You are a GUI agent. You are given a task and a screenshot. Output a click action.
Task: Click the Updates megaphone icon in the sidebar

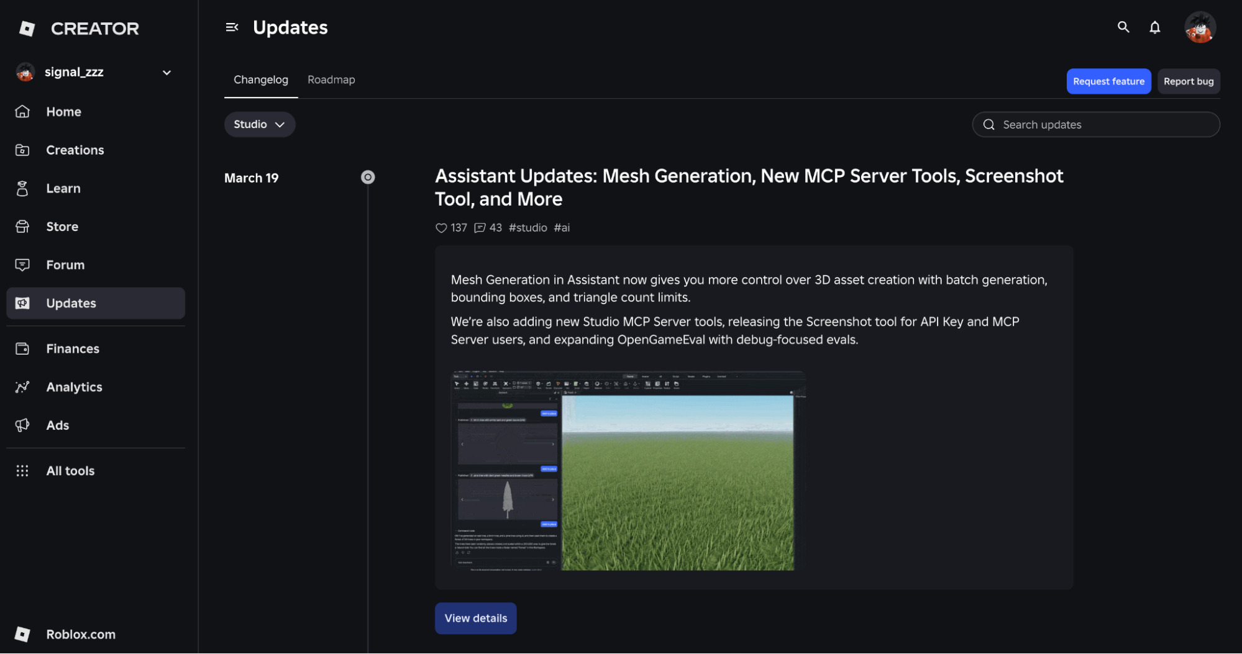(22, 304)
